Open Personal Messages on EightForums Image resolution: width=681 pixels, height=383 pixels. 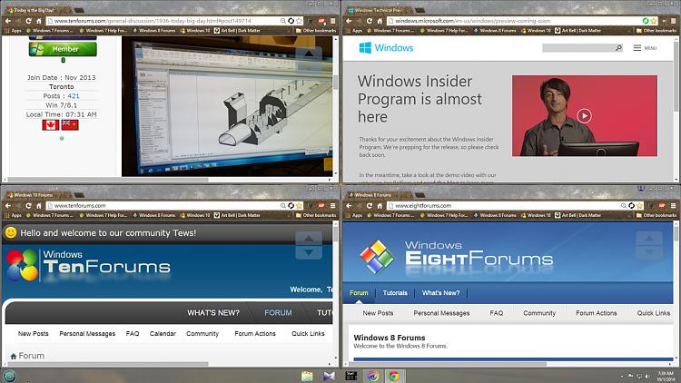(441, 313)
